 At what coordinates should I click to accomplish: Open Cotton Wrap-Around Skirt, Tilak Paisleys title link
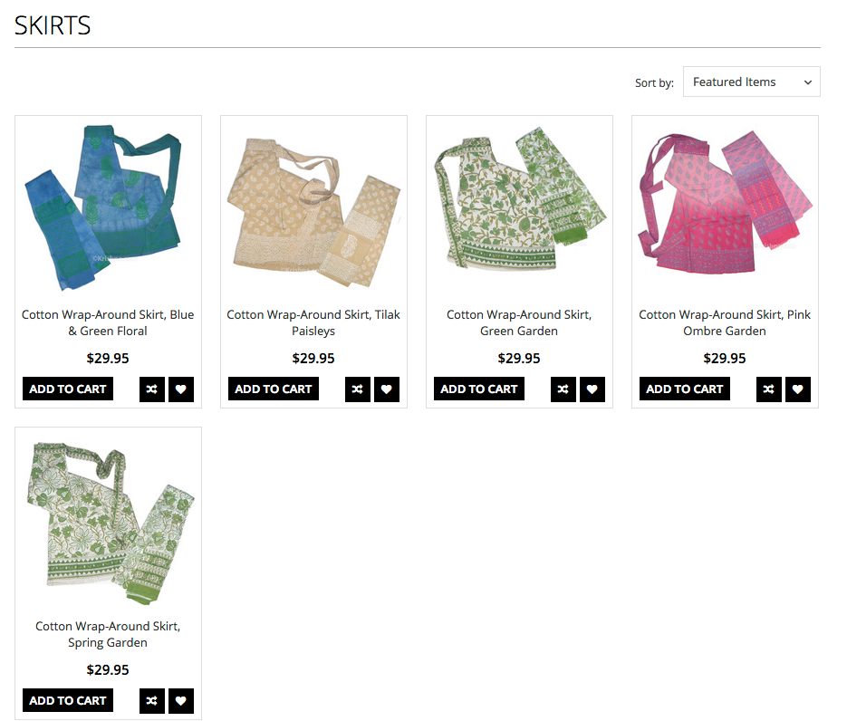tap(313, 322)
